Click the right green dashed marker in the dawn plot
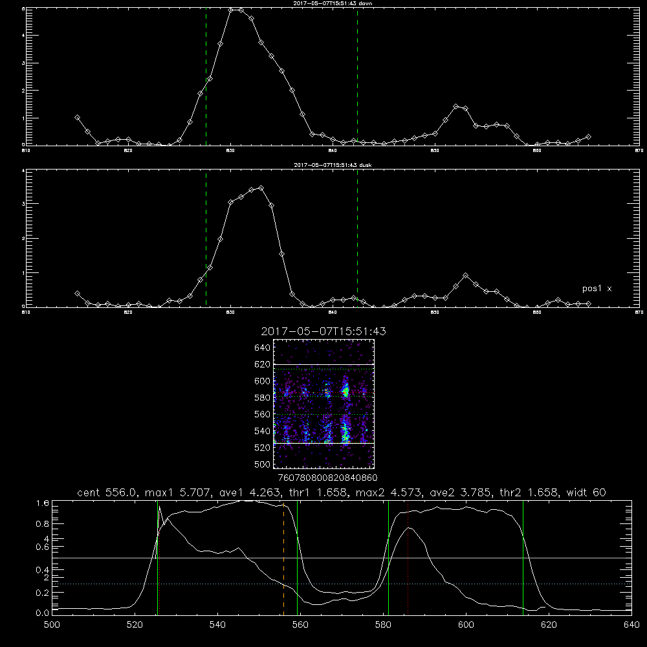The width and height of the screenshot is (647, 647). coord(357,76)
